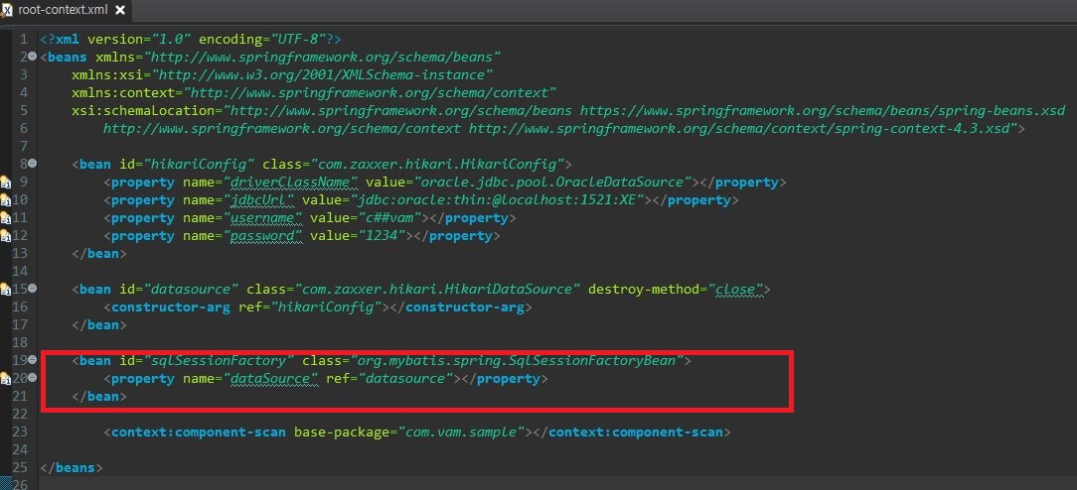The image size is (1077, 490).
Task: Click the closing bean tag on line 13
Action: pos(99,254)
